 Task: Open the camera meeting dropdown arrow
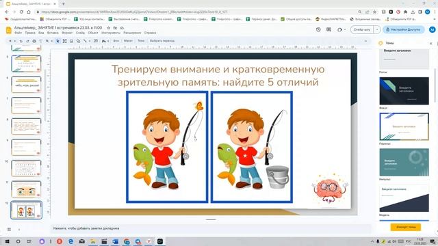click(345, 29)
